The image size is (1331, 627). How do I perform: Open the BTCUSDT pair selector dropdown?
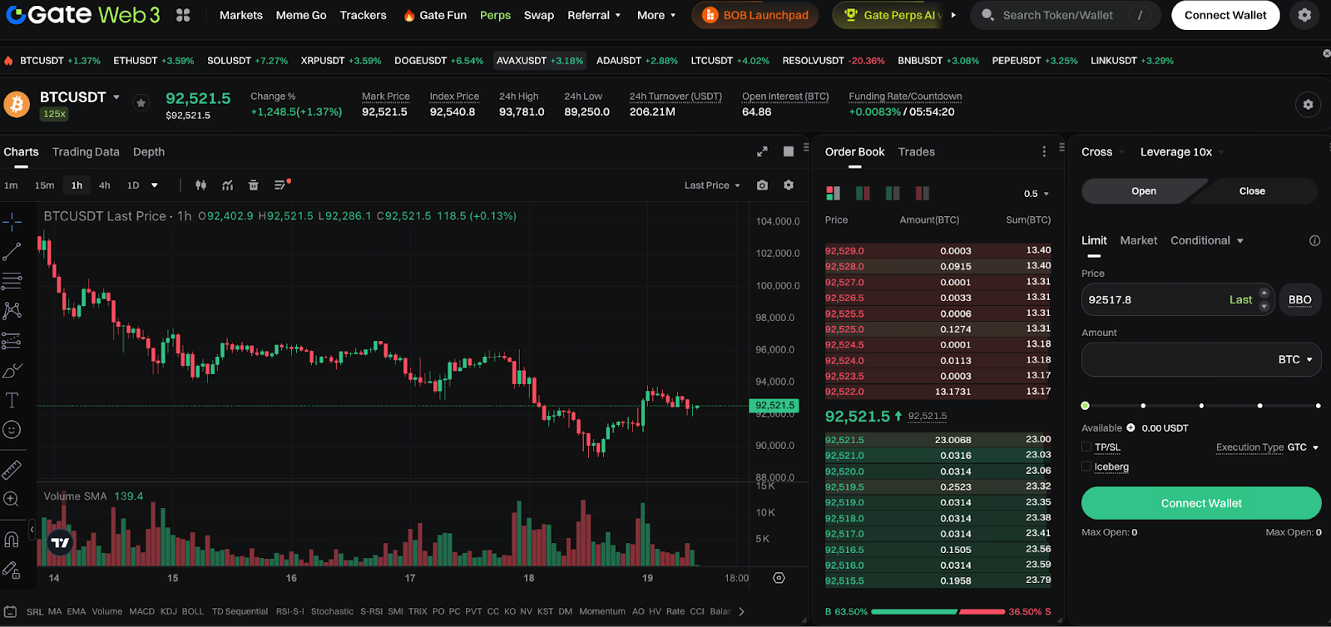(116, 97)
